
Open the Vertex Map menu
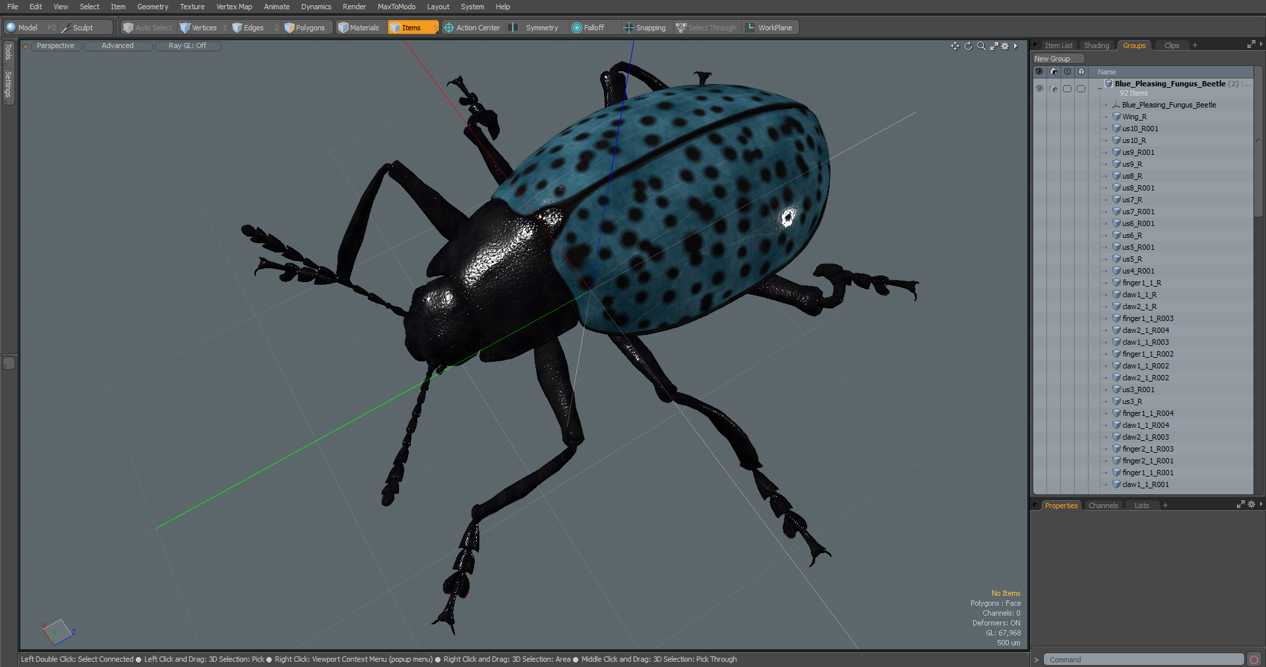pyautogui.click(x=234, y=7)
